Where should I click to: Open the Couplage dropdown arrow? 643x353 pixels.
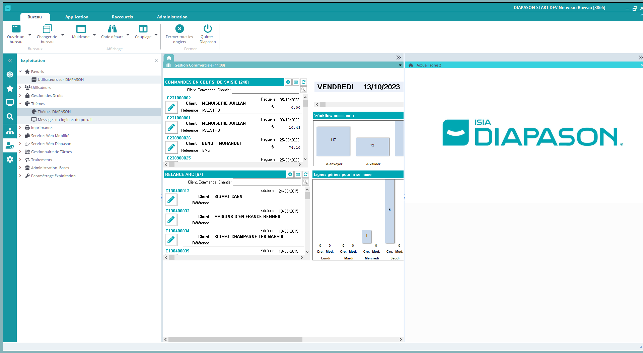click(156, 35)
